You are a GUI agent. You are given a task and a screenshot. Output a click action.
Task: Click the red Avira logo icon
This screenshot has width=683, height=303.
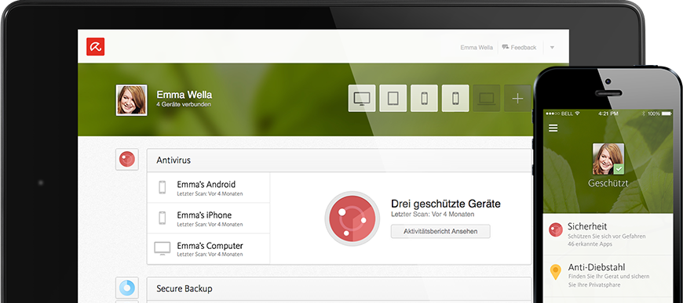[x=96, y=46]
